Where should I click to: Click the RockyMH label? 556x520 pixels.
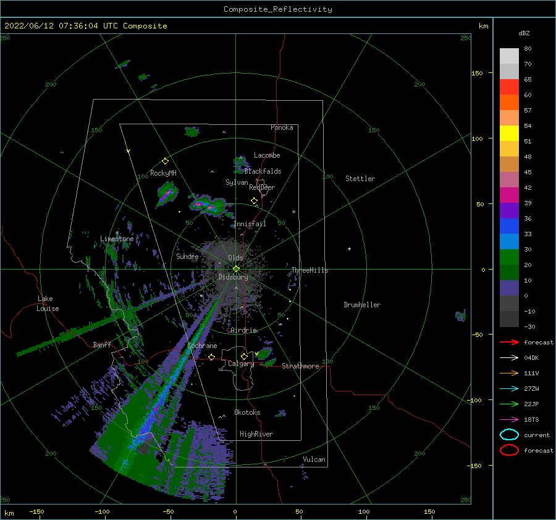click(163, 173)
